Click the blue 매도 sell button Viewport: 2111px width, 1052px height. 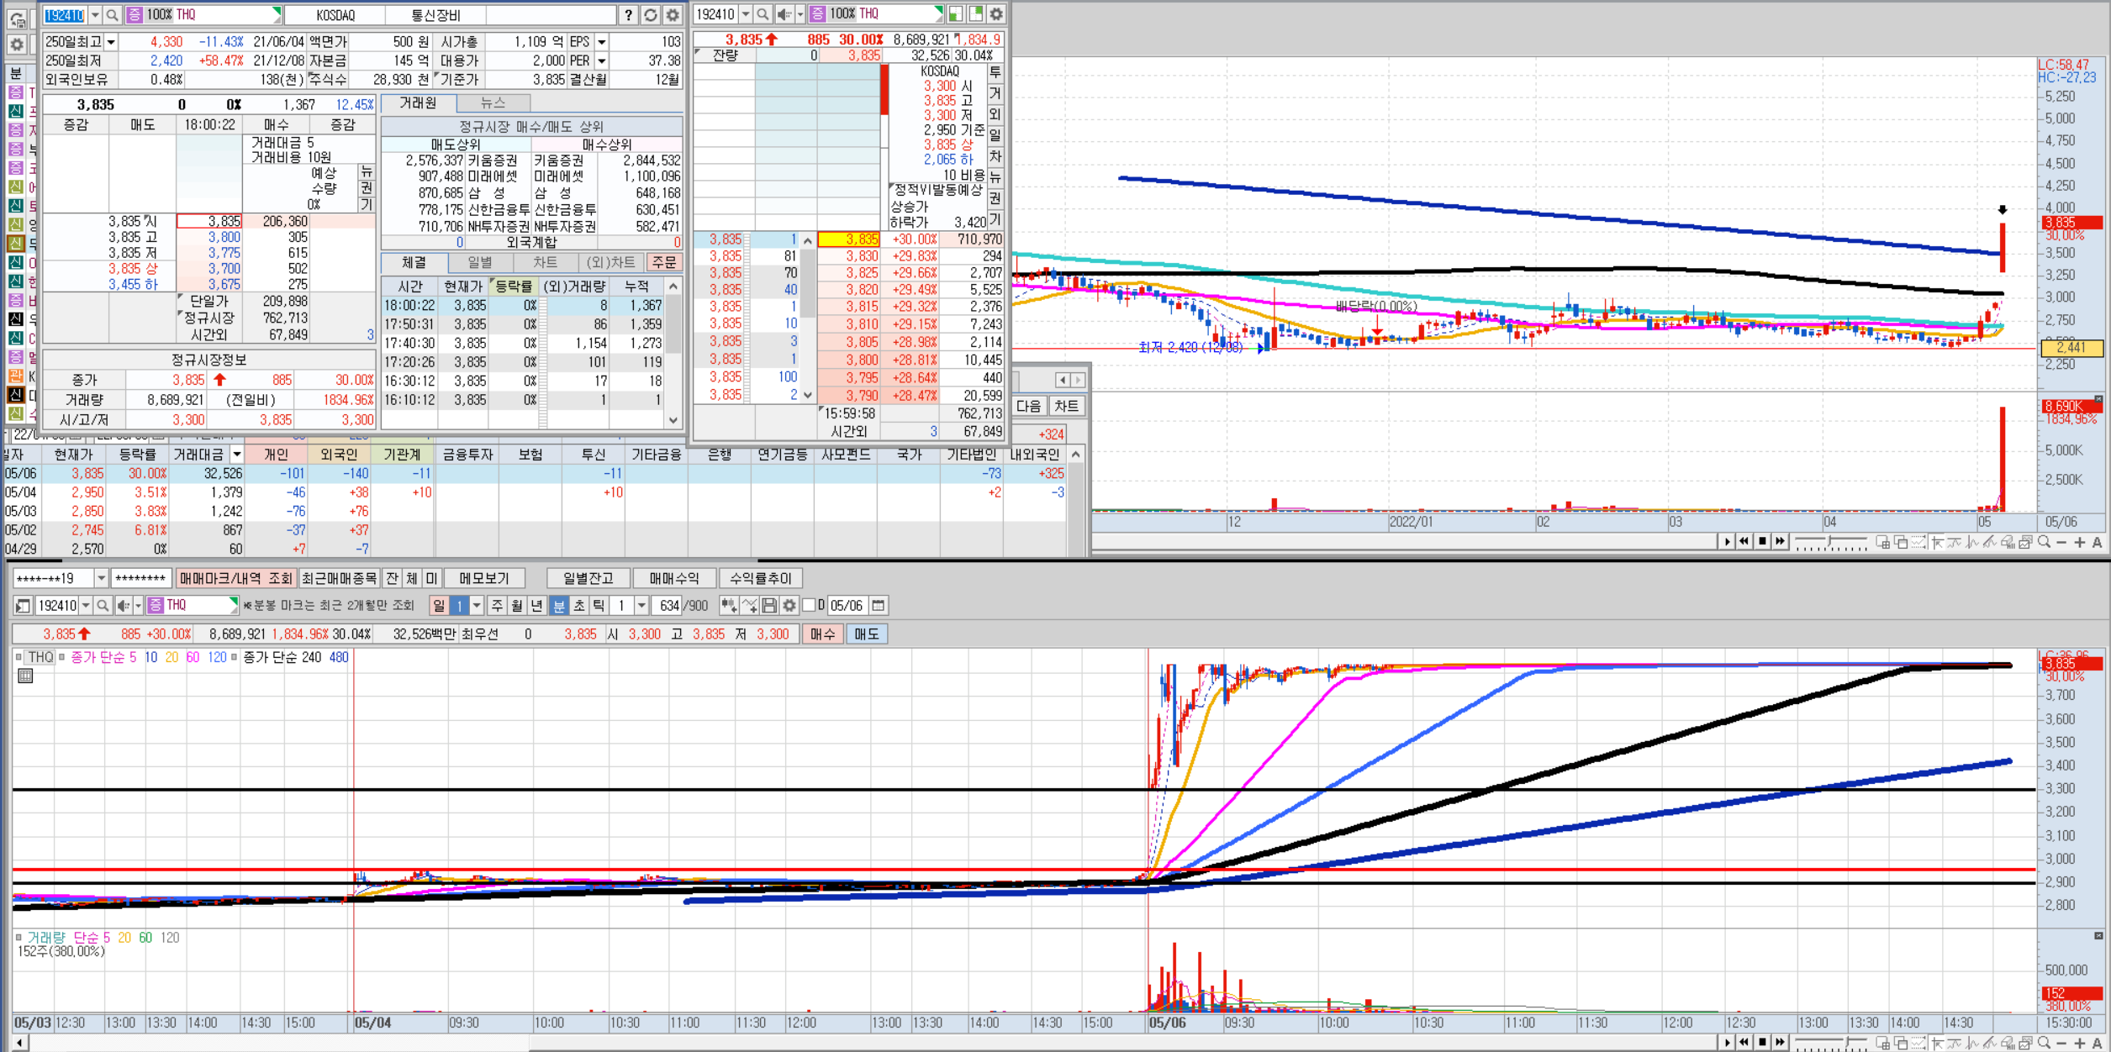click(867, 634)
